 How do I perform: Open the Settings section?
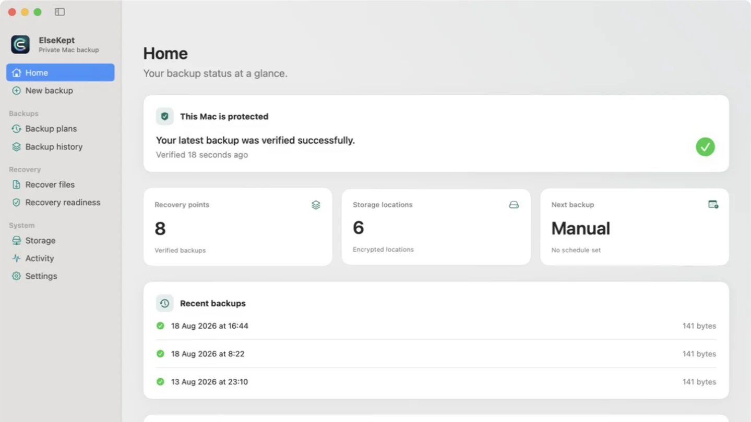[61, 276]
